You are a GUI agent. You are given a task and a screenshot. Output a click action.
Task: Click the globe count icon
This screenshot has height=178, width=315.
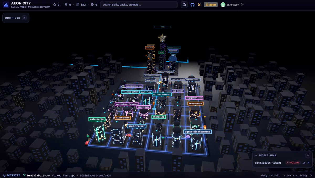pyautogui.click(x=92, y=5)
